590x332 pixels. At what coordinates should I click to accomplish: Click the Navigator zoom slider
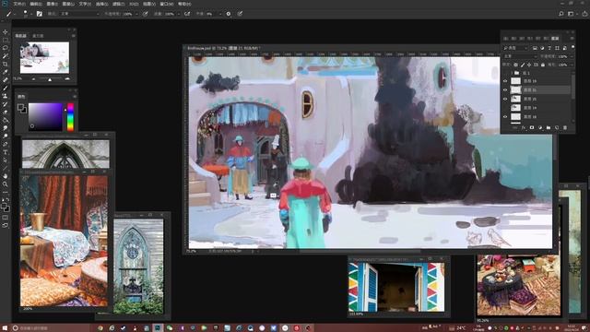tap(50, 79)
